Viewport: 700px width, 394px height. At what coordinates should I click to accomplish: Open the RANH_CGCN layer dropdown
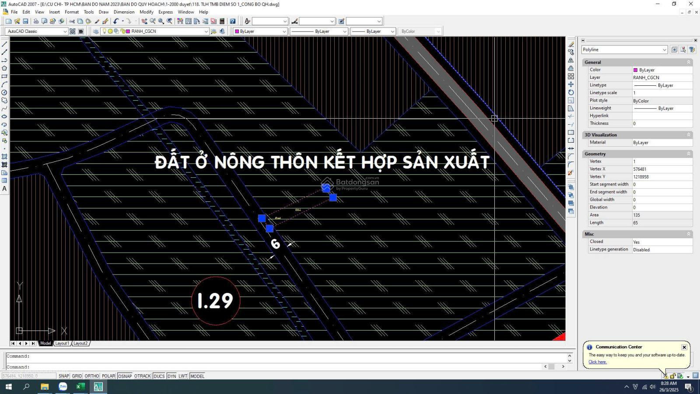(x=206, y=32)
